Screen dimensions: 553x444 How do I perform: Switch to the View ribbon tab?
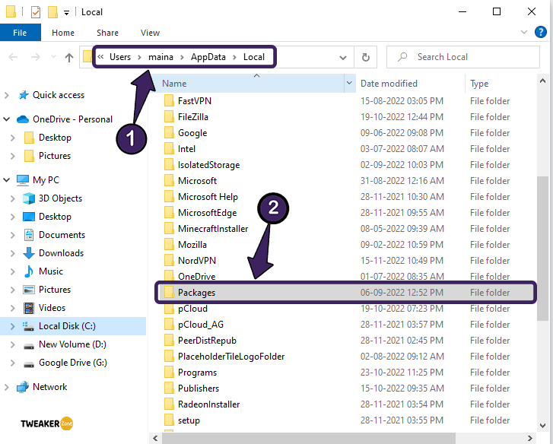tap(151, 33)
